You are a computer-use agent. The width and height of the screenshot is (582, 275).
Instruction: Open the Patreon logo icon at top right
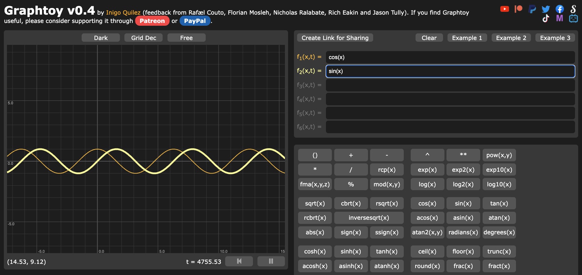click(x=518, y=9)
